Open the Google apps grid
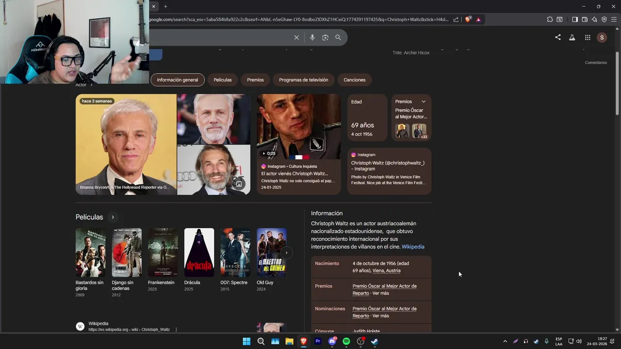The width and height of the screenshot is (621, 349). click(588, 37)
